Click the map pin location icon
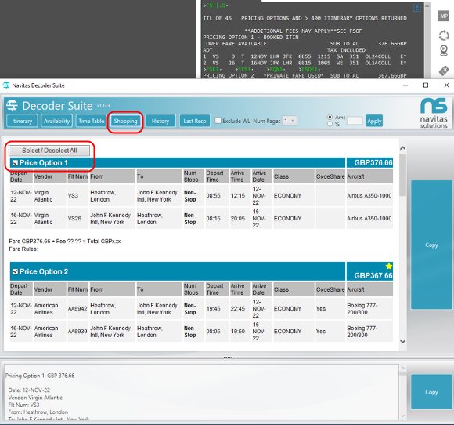Screen dimensions: 454x425 [444, 50]
